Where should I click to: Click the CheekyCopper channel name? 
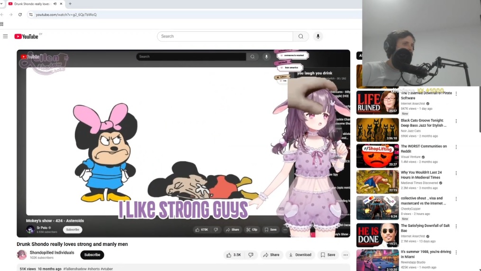(x=410, y=209)
